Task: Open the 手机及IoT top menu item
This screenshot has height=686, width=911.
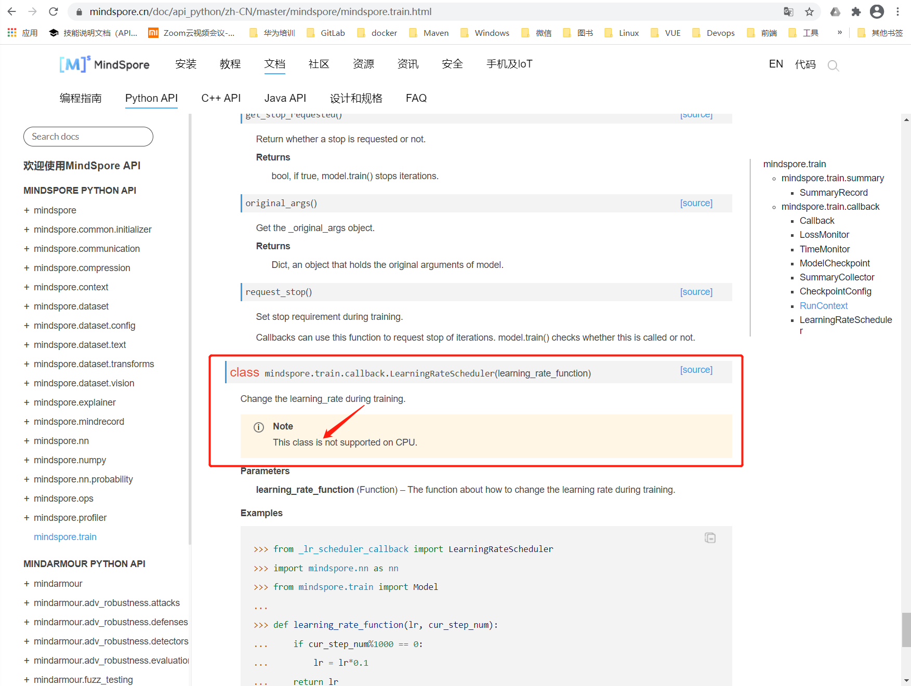Action: pos(509,64)
